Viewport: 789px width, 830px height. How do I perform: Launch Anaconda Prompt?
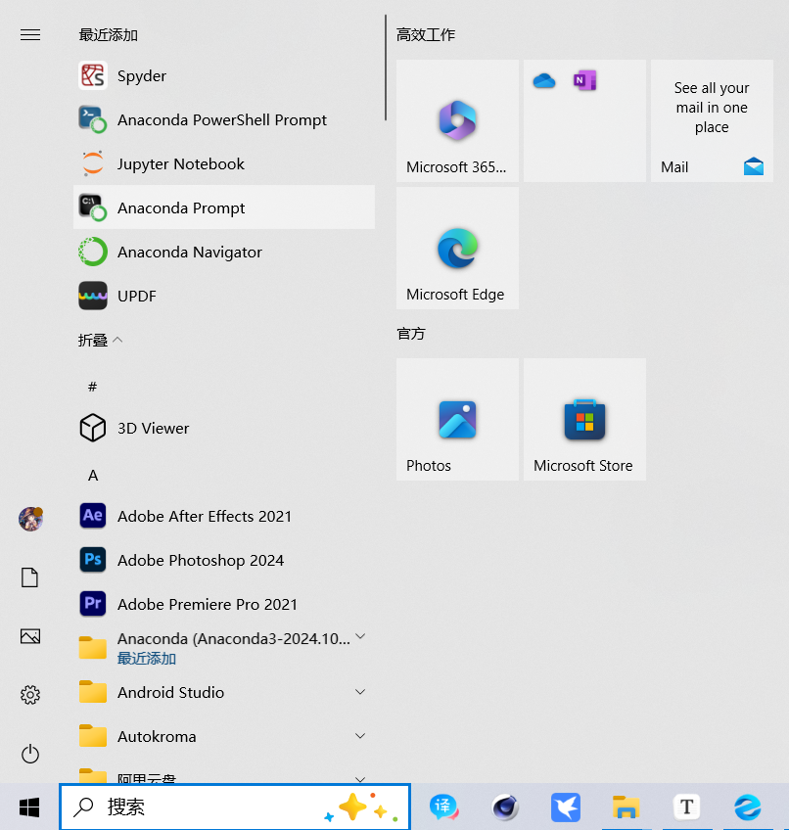click(224, 207)
